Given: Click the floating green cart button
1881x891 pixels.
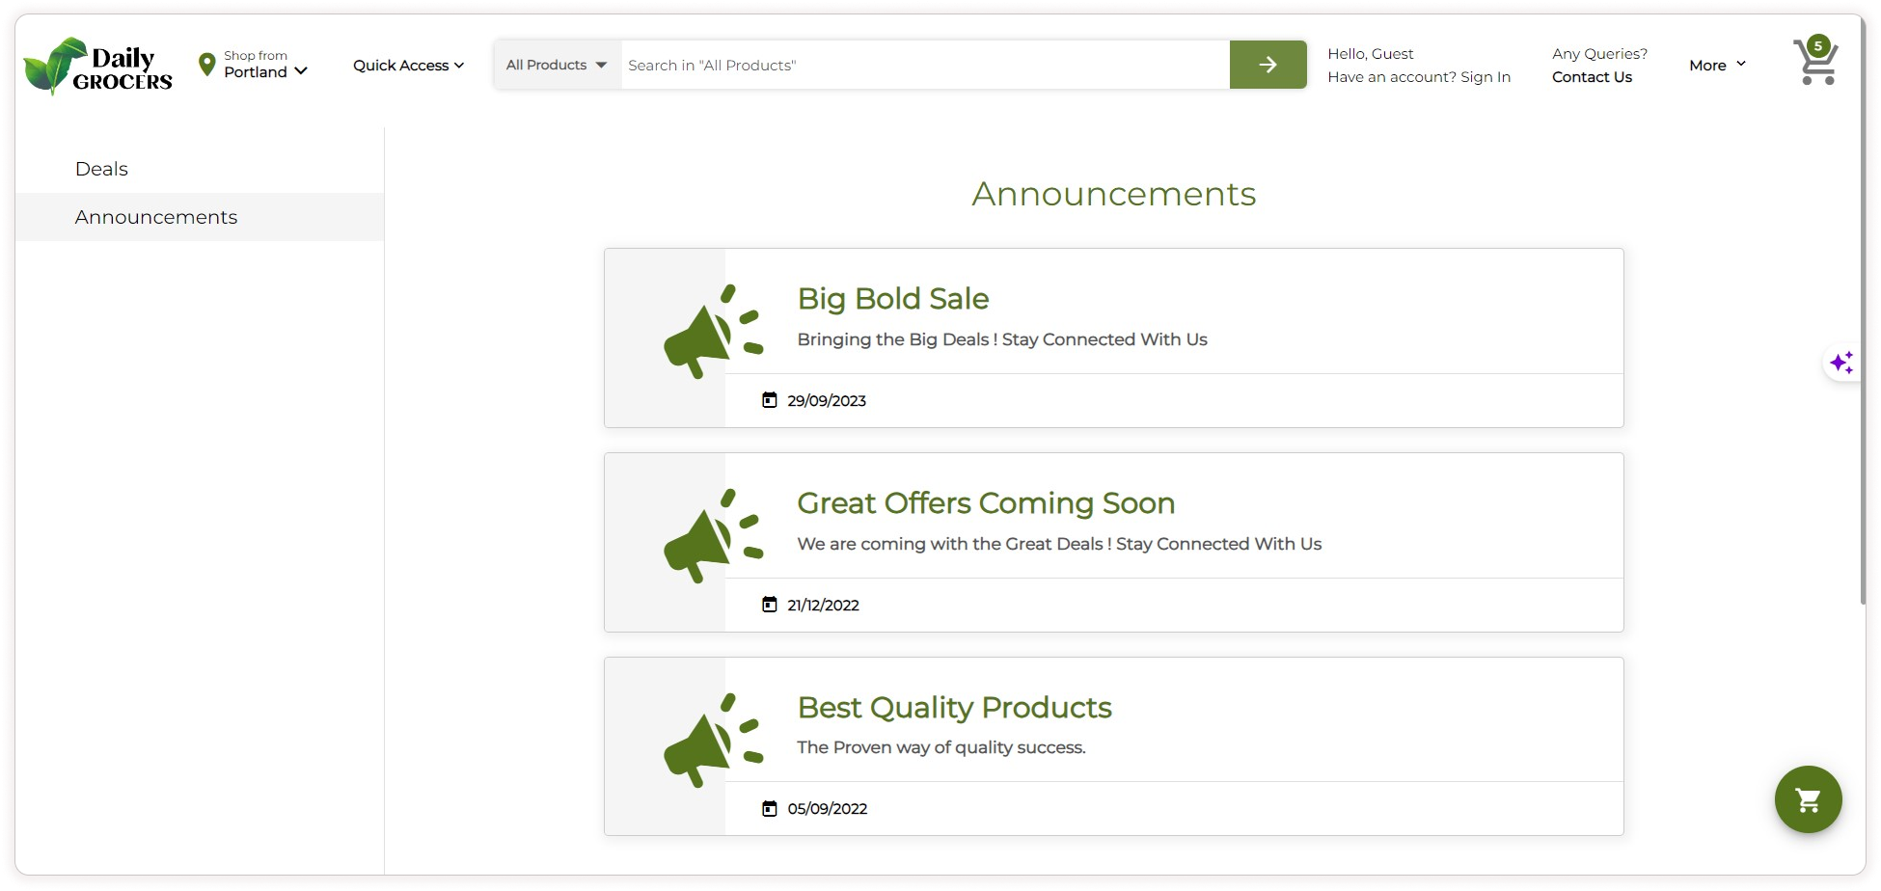Looking at the screenshot, I should click(x=1808, y=799).
